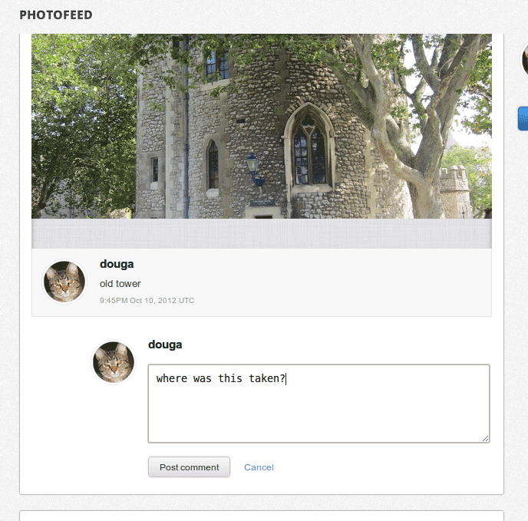
Task: Click the comment box resize handle
Action: [485, 438]
